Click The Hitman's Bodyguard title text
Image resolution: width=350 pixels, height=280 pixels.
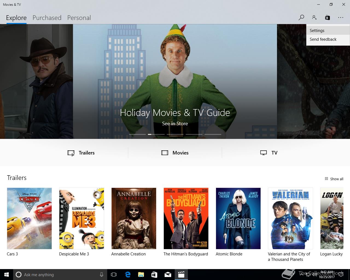point(186,254)
